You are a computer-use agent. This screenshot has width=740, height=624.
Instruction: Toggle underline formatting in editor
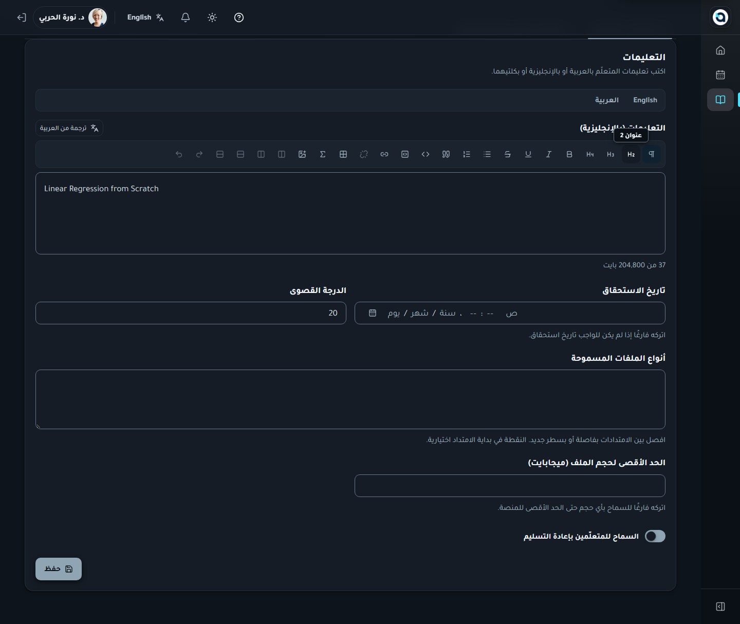click(x=528, y=154)
